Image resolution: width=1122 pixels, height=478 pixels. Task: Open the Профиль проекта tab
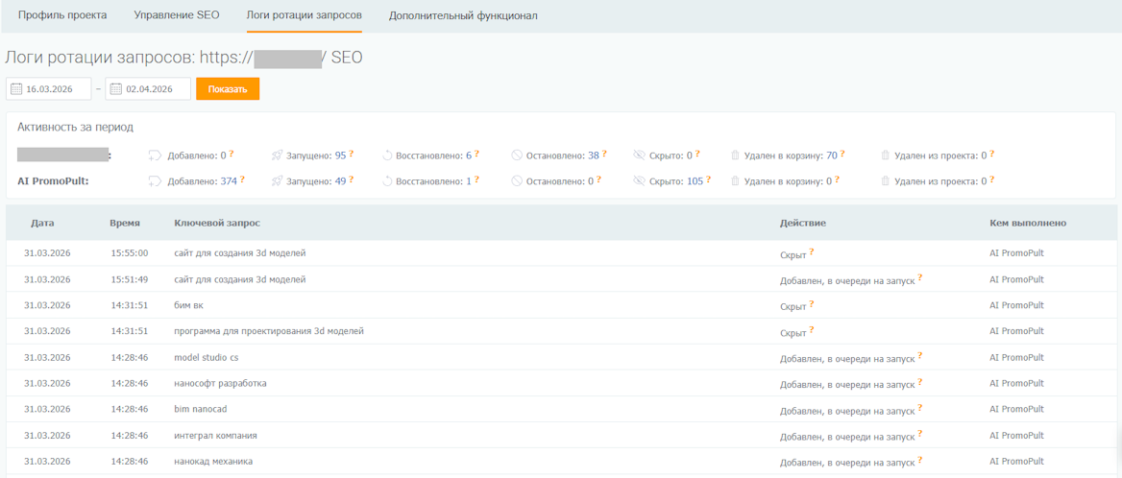[x=62, y=15]
